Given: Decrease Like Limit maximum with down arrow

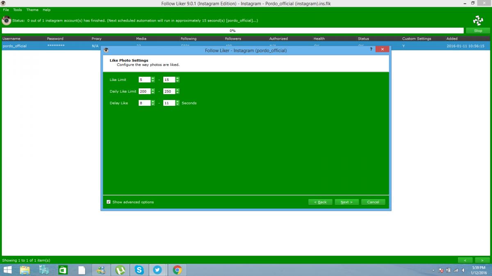Looking at the screenshot, I should point(178,81).
